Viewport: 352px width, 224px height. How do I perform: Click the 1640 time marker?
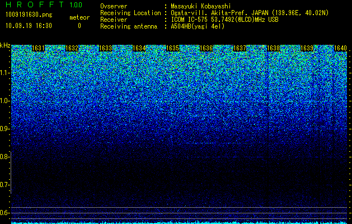click(x=340, y=48)
